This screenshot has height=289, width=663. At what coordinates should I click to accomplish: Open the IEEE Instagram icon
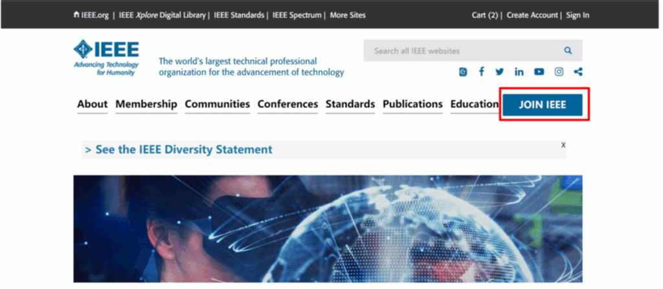pos(559,72)
